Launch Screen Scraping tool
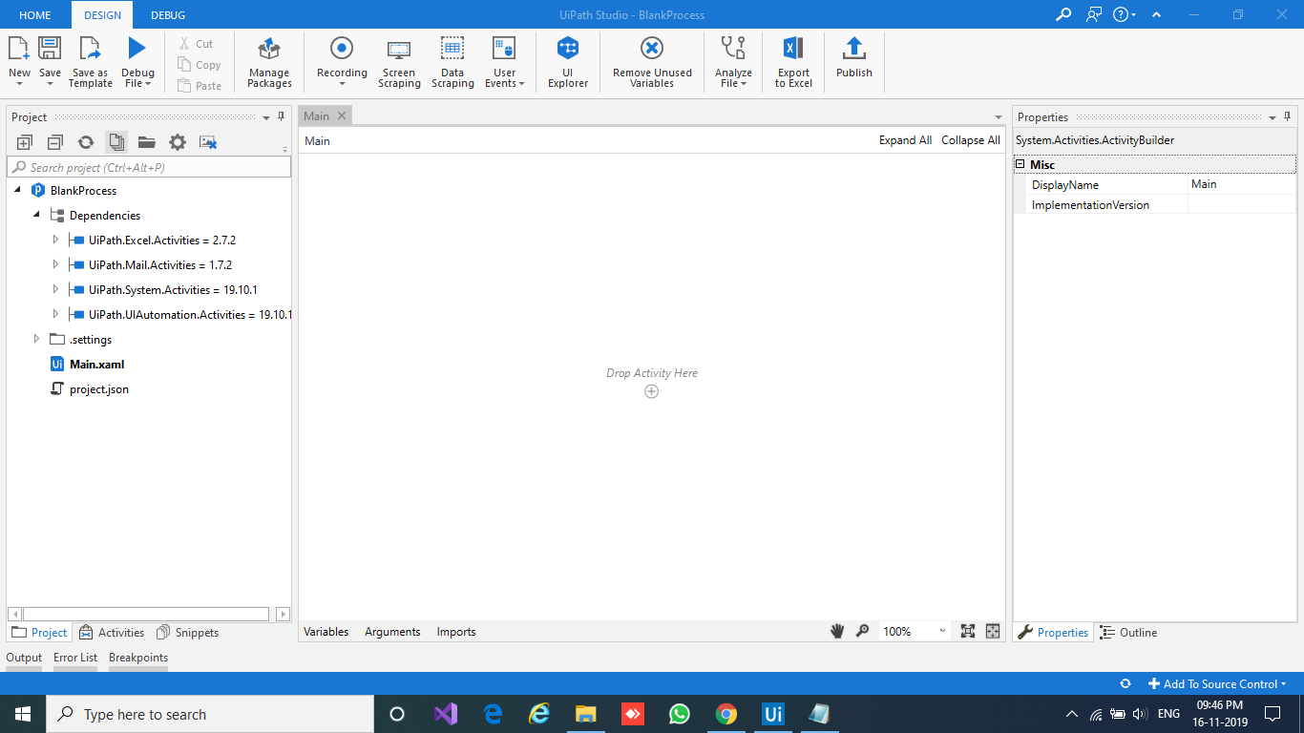This screenshot has width=1304, height=733. [399, 61]
